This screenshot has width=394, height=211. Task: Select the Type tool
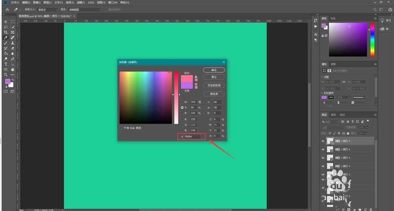[x=6, y=64]
